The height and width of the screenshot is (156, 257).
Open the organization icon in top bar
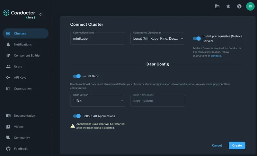point(217,6)
